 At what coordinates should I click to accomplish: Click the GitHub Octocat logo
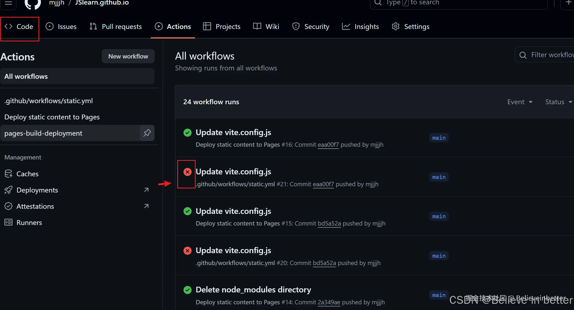tap(33, 3)
